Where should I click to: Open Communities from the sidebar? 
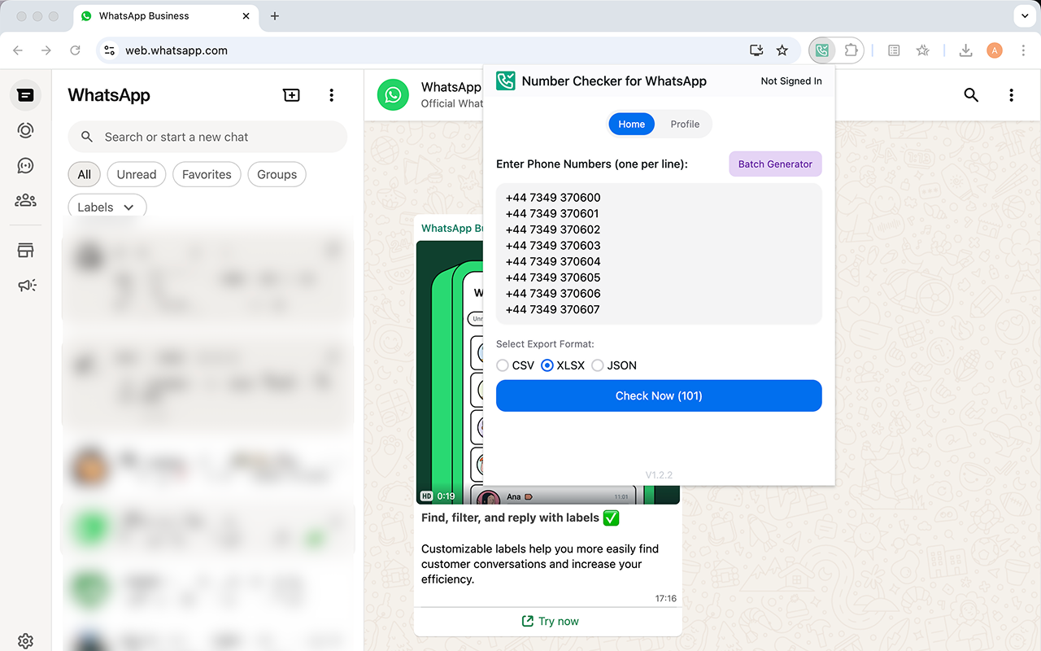click(x=25, y=199)
